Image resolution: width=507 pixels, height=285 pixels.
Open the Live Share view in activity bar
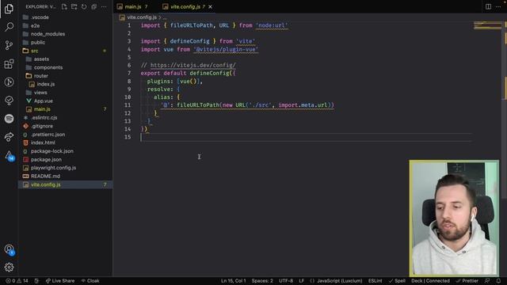pos(9,137)
